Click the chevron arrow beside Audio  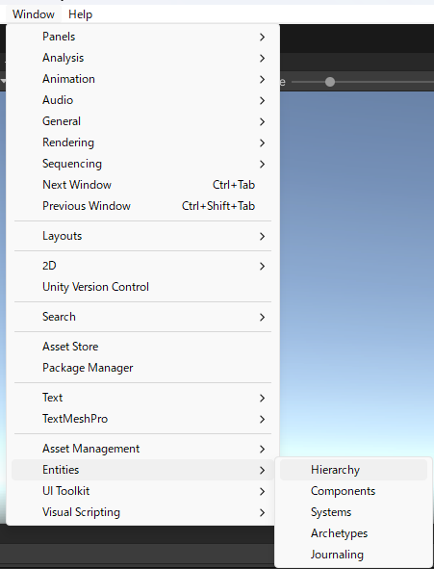pyautogui.click(x=262, y=100)
